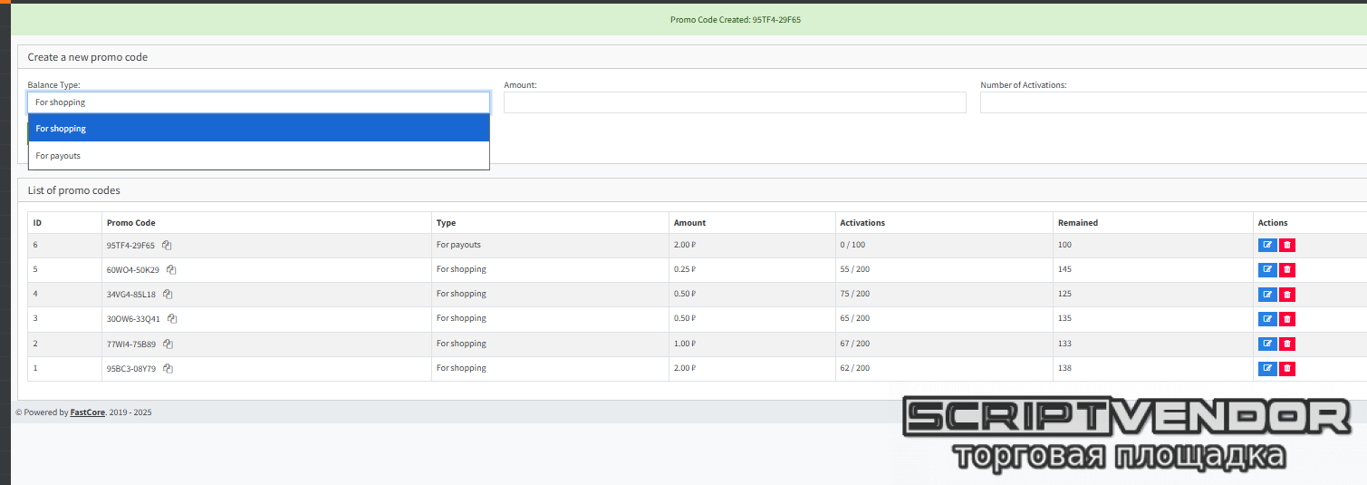Open the FastCore footer link
Viewport: 1367px width, 485px height.
(87, 412)
